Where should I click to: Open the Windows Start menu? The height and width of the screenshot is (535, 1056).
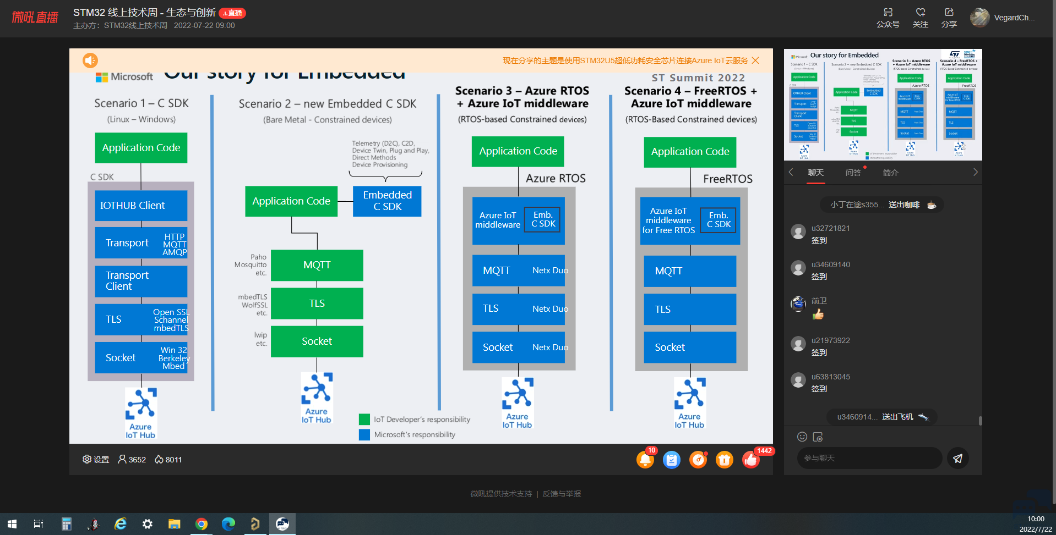[12, 524]
